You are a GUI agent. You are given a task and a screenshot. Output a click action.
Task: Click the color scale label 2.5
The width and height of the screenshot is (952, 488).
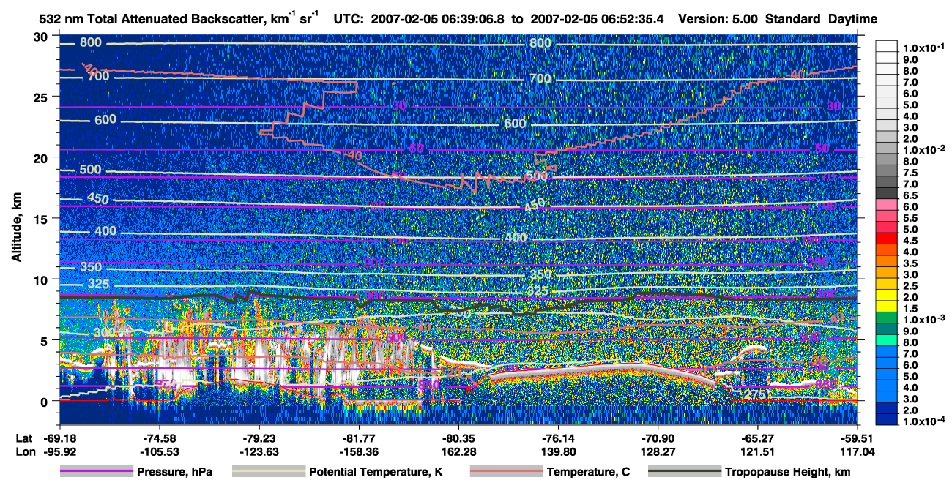point(910,285)
